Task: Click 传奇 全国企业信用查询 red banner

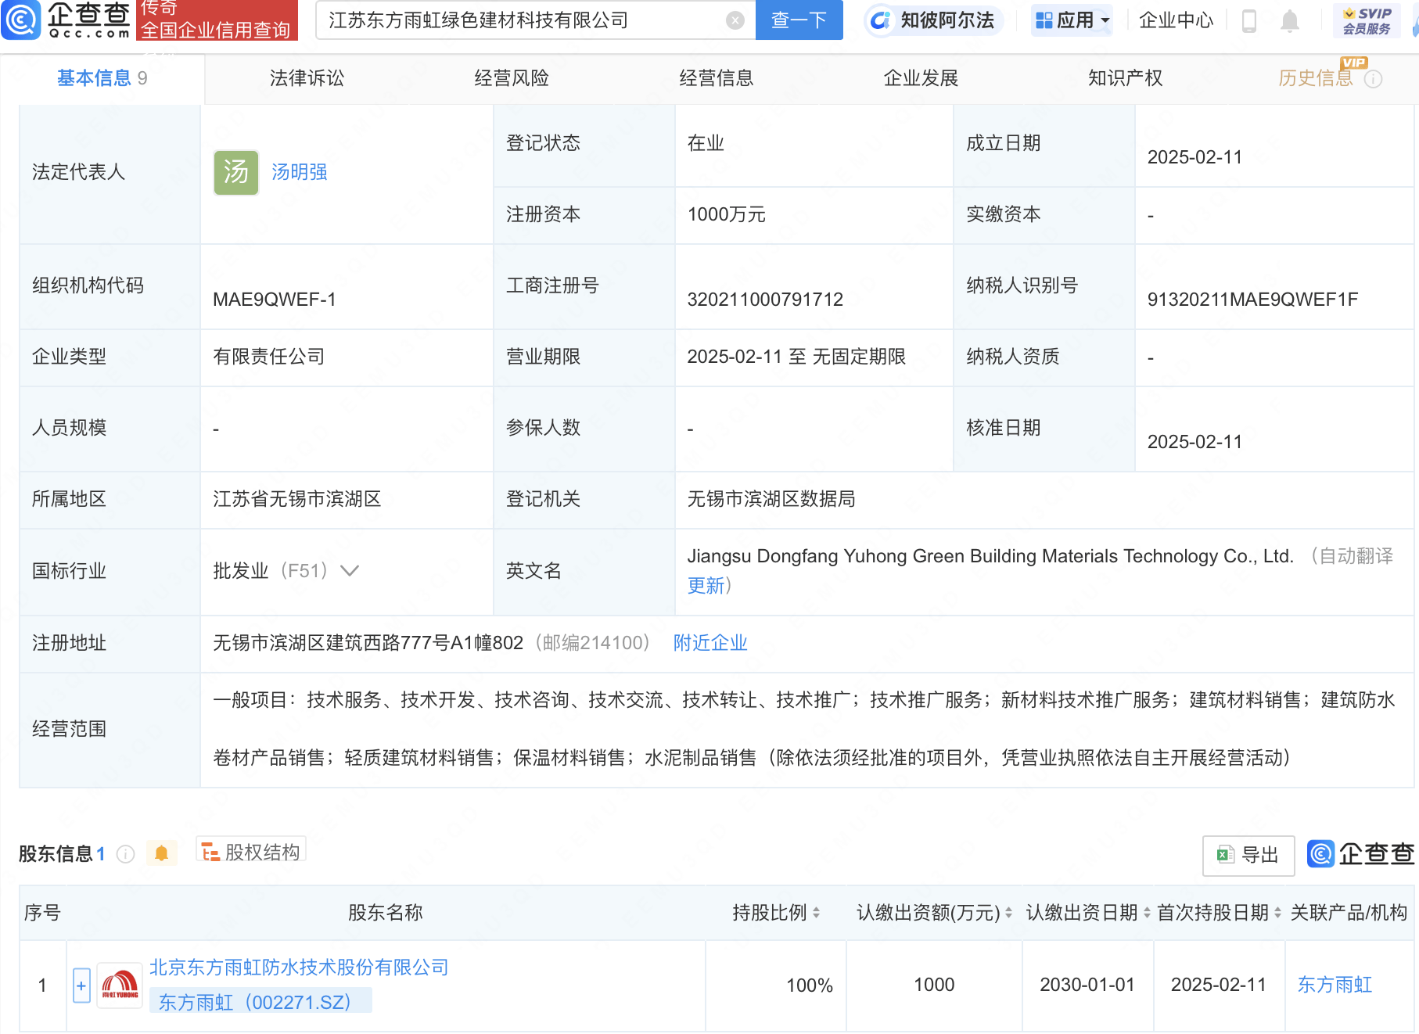Action: click(x=217, y=20)
